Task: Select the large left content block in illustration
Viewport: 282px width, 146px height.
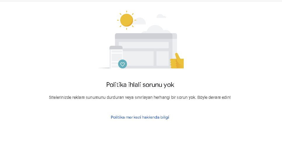Action: tap(138, 59)
